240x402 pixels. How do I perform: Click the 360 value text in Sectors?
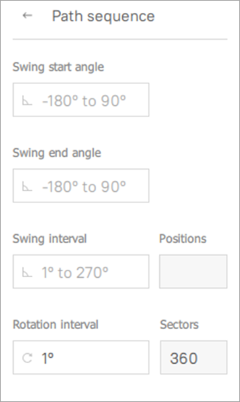click(x=184, y=358)
